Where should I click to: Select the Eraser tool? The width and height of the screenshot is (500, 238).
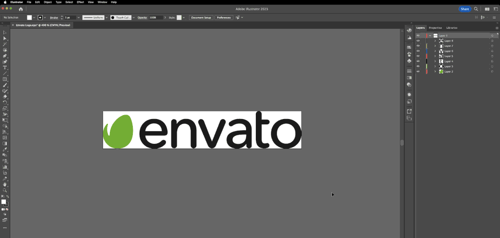click(5, 97)
